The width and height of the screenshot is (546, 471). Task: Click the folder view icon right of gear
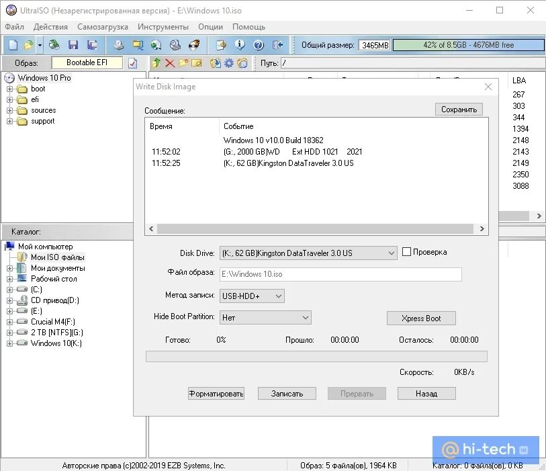tap(242, 63)
